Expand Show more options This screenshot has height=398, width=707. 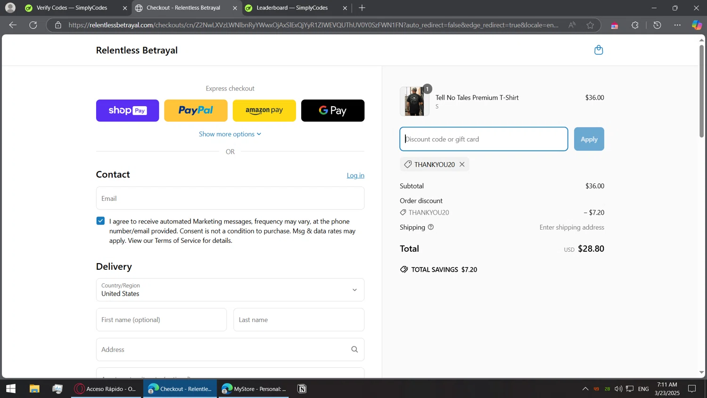click(x=230, y=134)
